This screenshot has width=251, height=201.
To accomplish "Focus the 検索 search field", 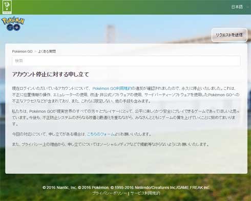I will tap(126, 61).
